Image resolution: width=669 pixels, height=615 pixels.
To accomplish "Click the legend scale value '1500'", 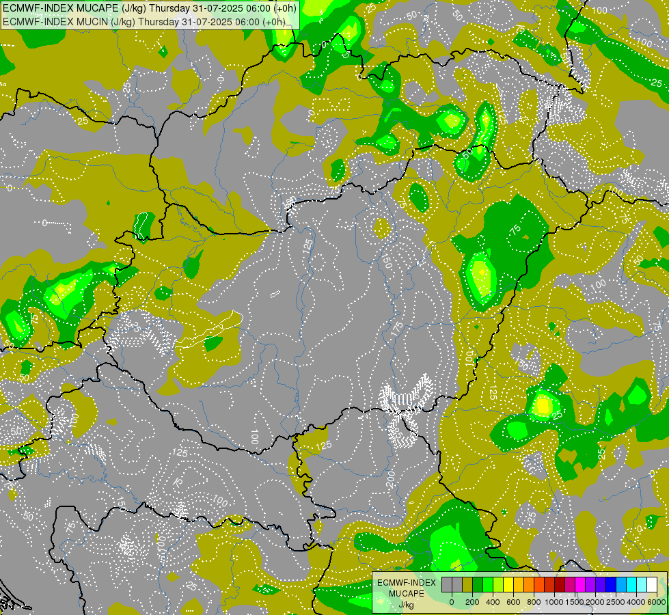I will [x=575, y=602].
